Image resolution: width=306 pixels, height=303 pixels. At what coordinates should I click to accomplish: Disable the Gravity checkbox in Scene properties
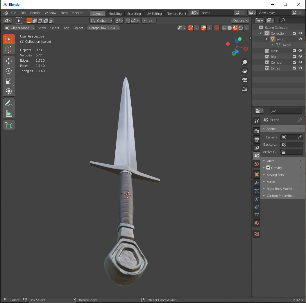[268, 167]
